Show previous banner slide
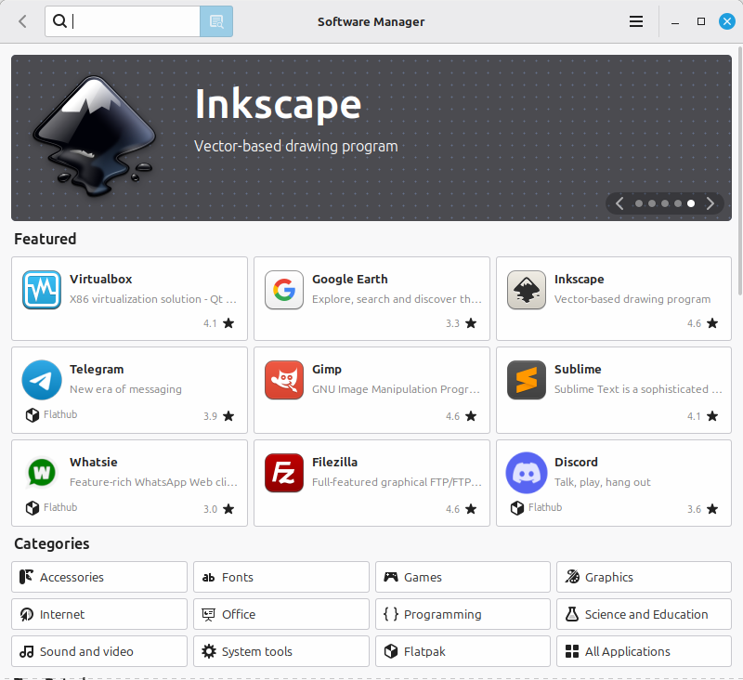Viewport: 743px width, 680px height. click(x=619, y=203)
